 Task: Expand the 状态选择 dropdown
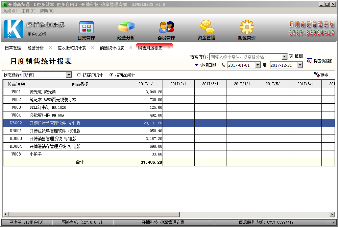(69, 75)
